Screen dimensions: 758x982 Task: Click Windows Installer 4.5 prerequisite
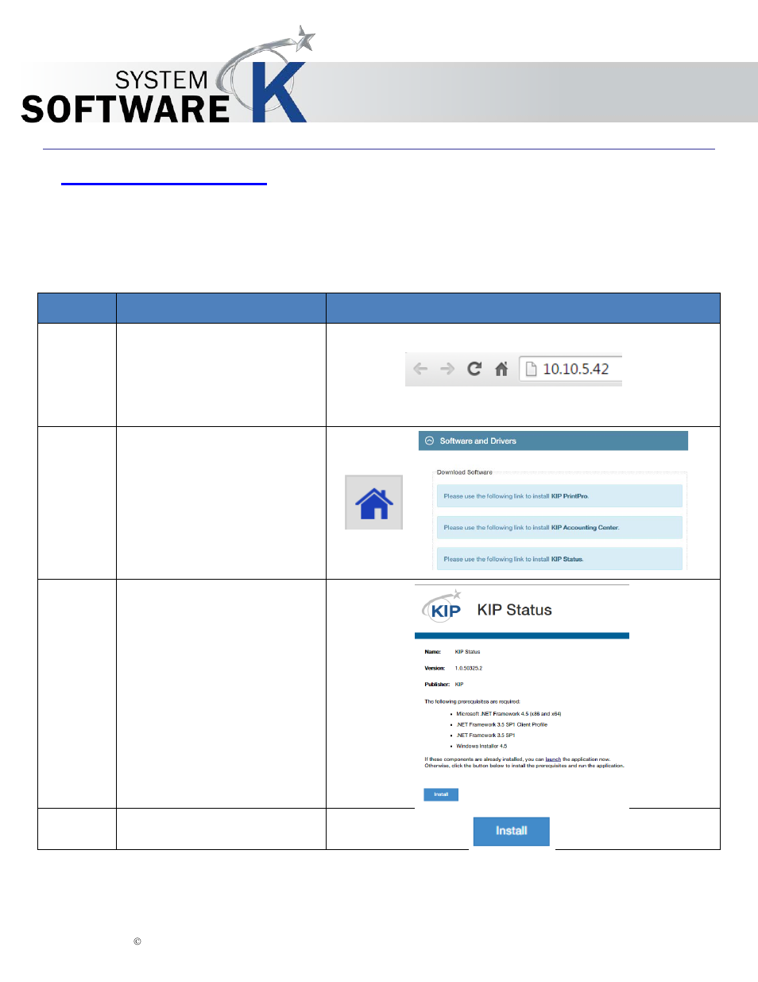click(481, 746)
